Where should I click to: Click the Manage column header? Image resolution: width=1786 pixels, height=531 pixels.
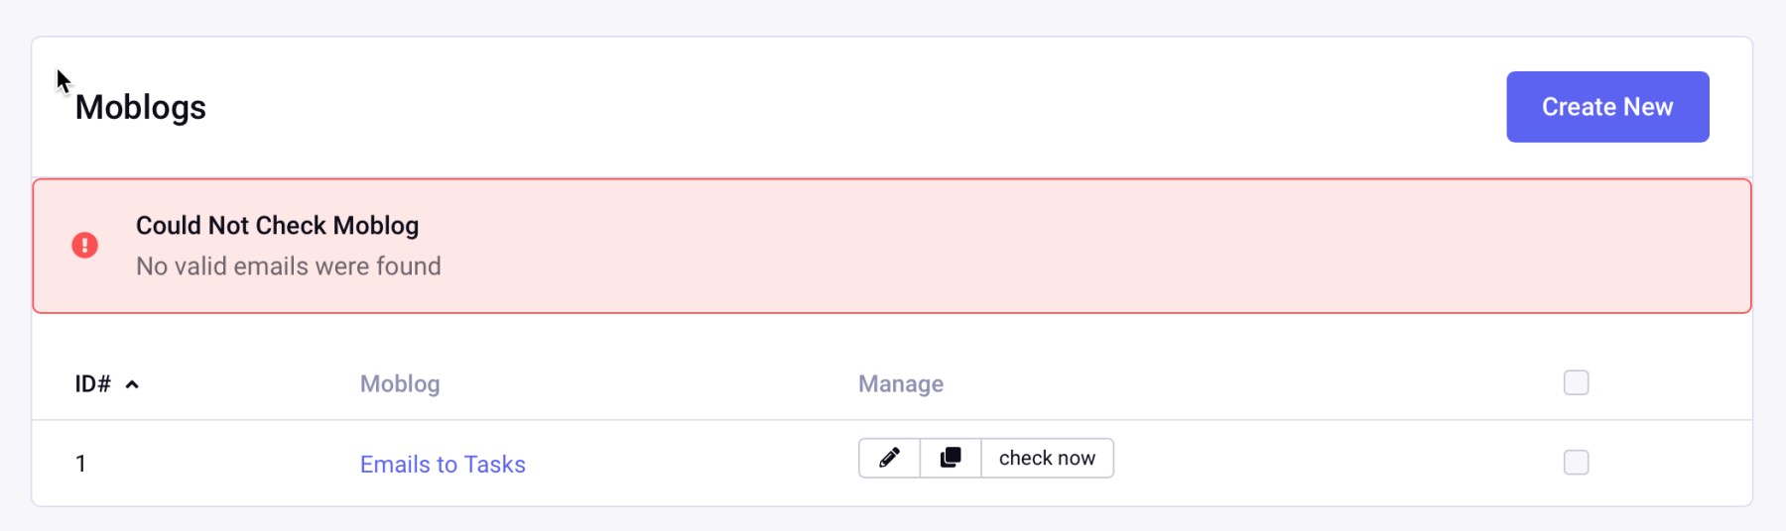[x=900, y=384]
